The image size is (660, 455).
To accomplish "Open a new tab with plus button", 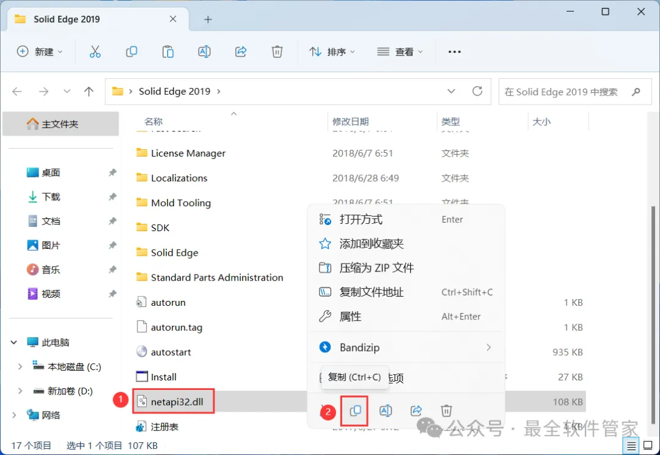I will [x=208, y=20].
